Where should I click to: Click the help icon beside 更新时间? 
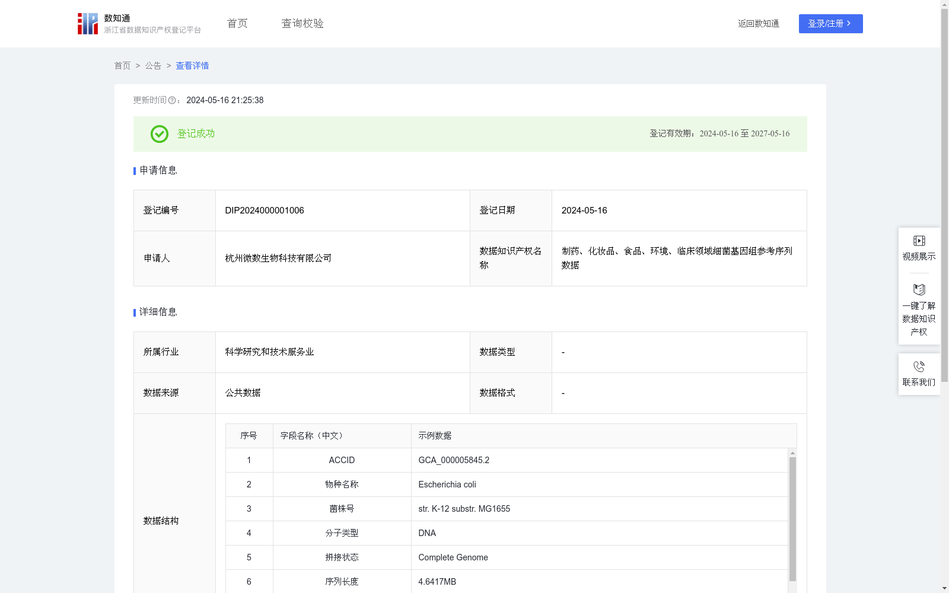(172, 101)
